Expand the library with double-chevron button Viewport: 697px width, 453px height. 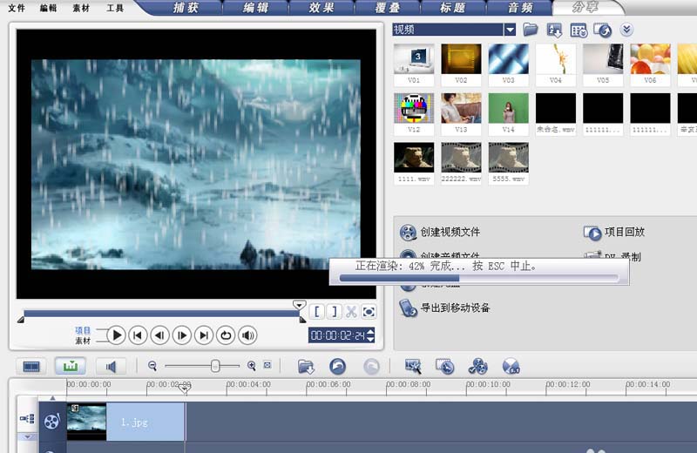[x=626, y=30]
